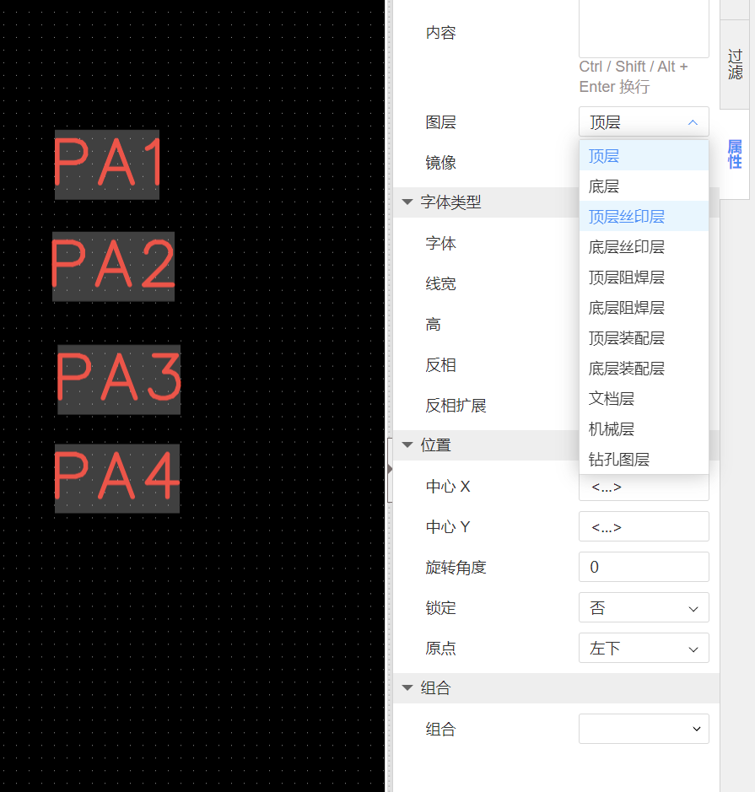Screen dimensions: 755x792
Task: Select 顶层丝印层 layer option
Action: click(644, 217)
